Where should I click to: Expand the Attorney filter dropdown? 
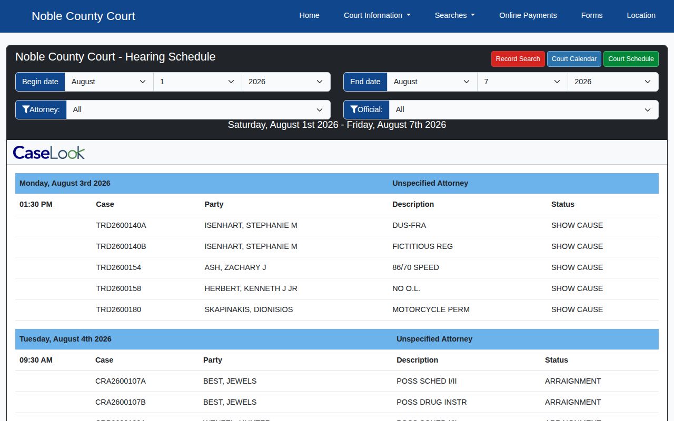199,109
